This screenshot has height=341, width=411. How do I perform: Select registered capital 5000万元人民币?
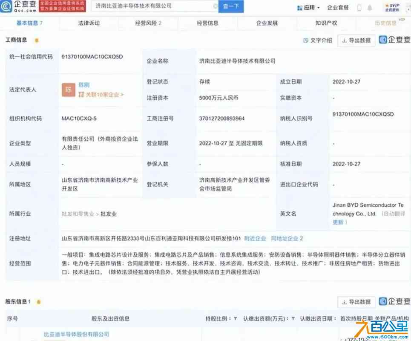(x=218, y=98)
